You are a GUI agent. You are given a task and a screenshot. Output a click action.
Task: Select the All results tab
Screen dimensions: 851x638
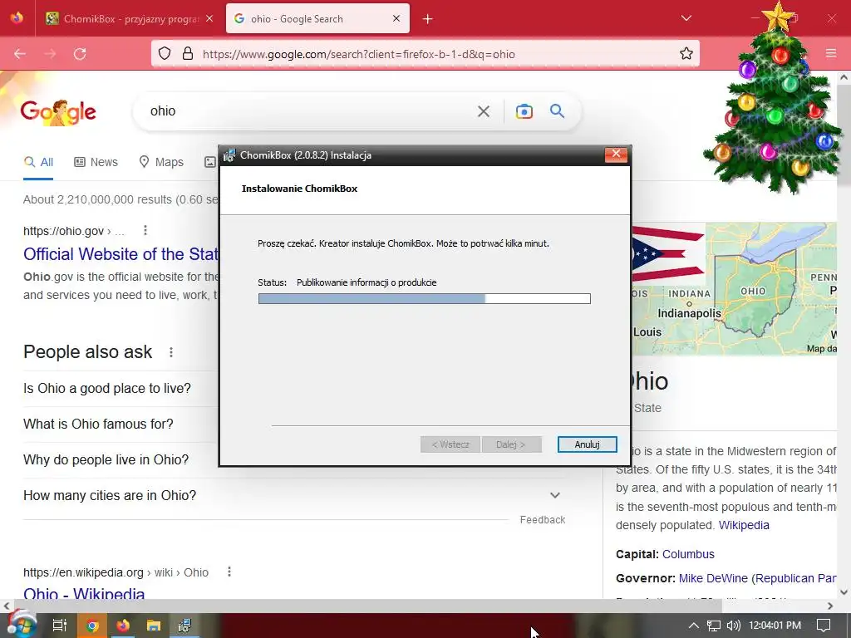(38, 162)
